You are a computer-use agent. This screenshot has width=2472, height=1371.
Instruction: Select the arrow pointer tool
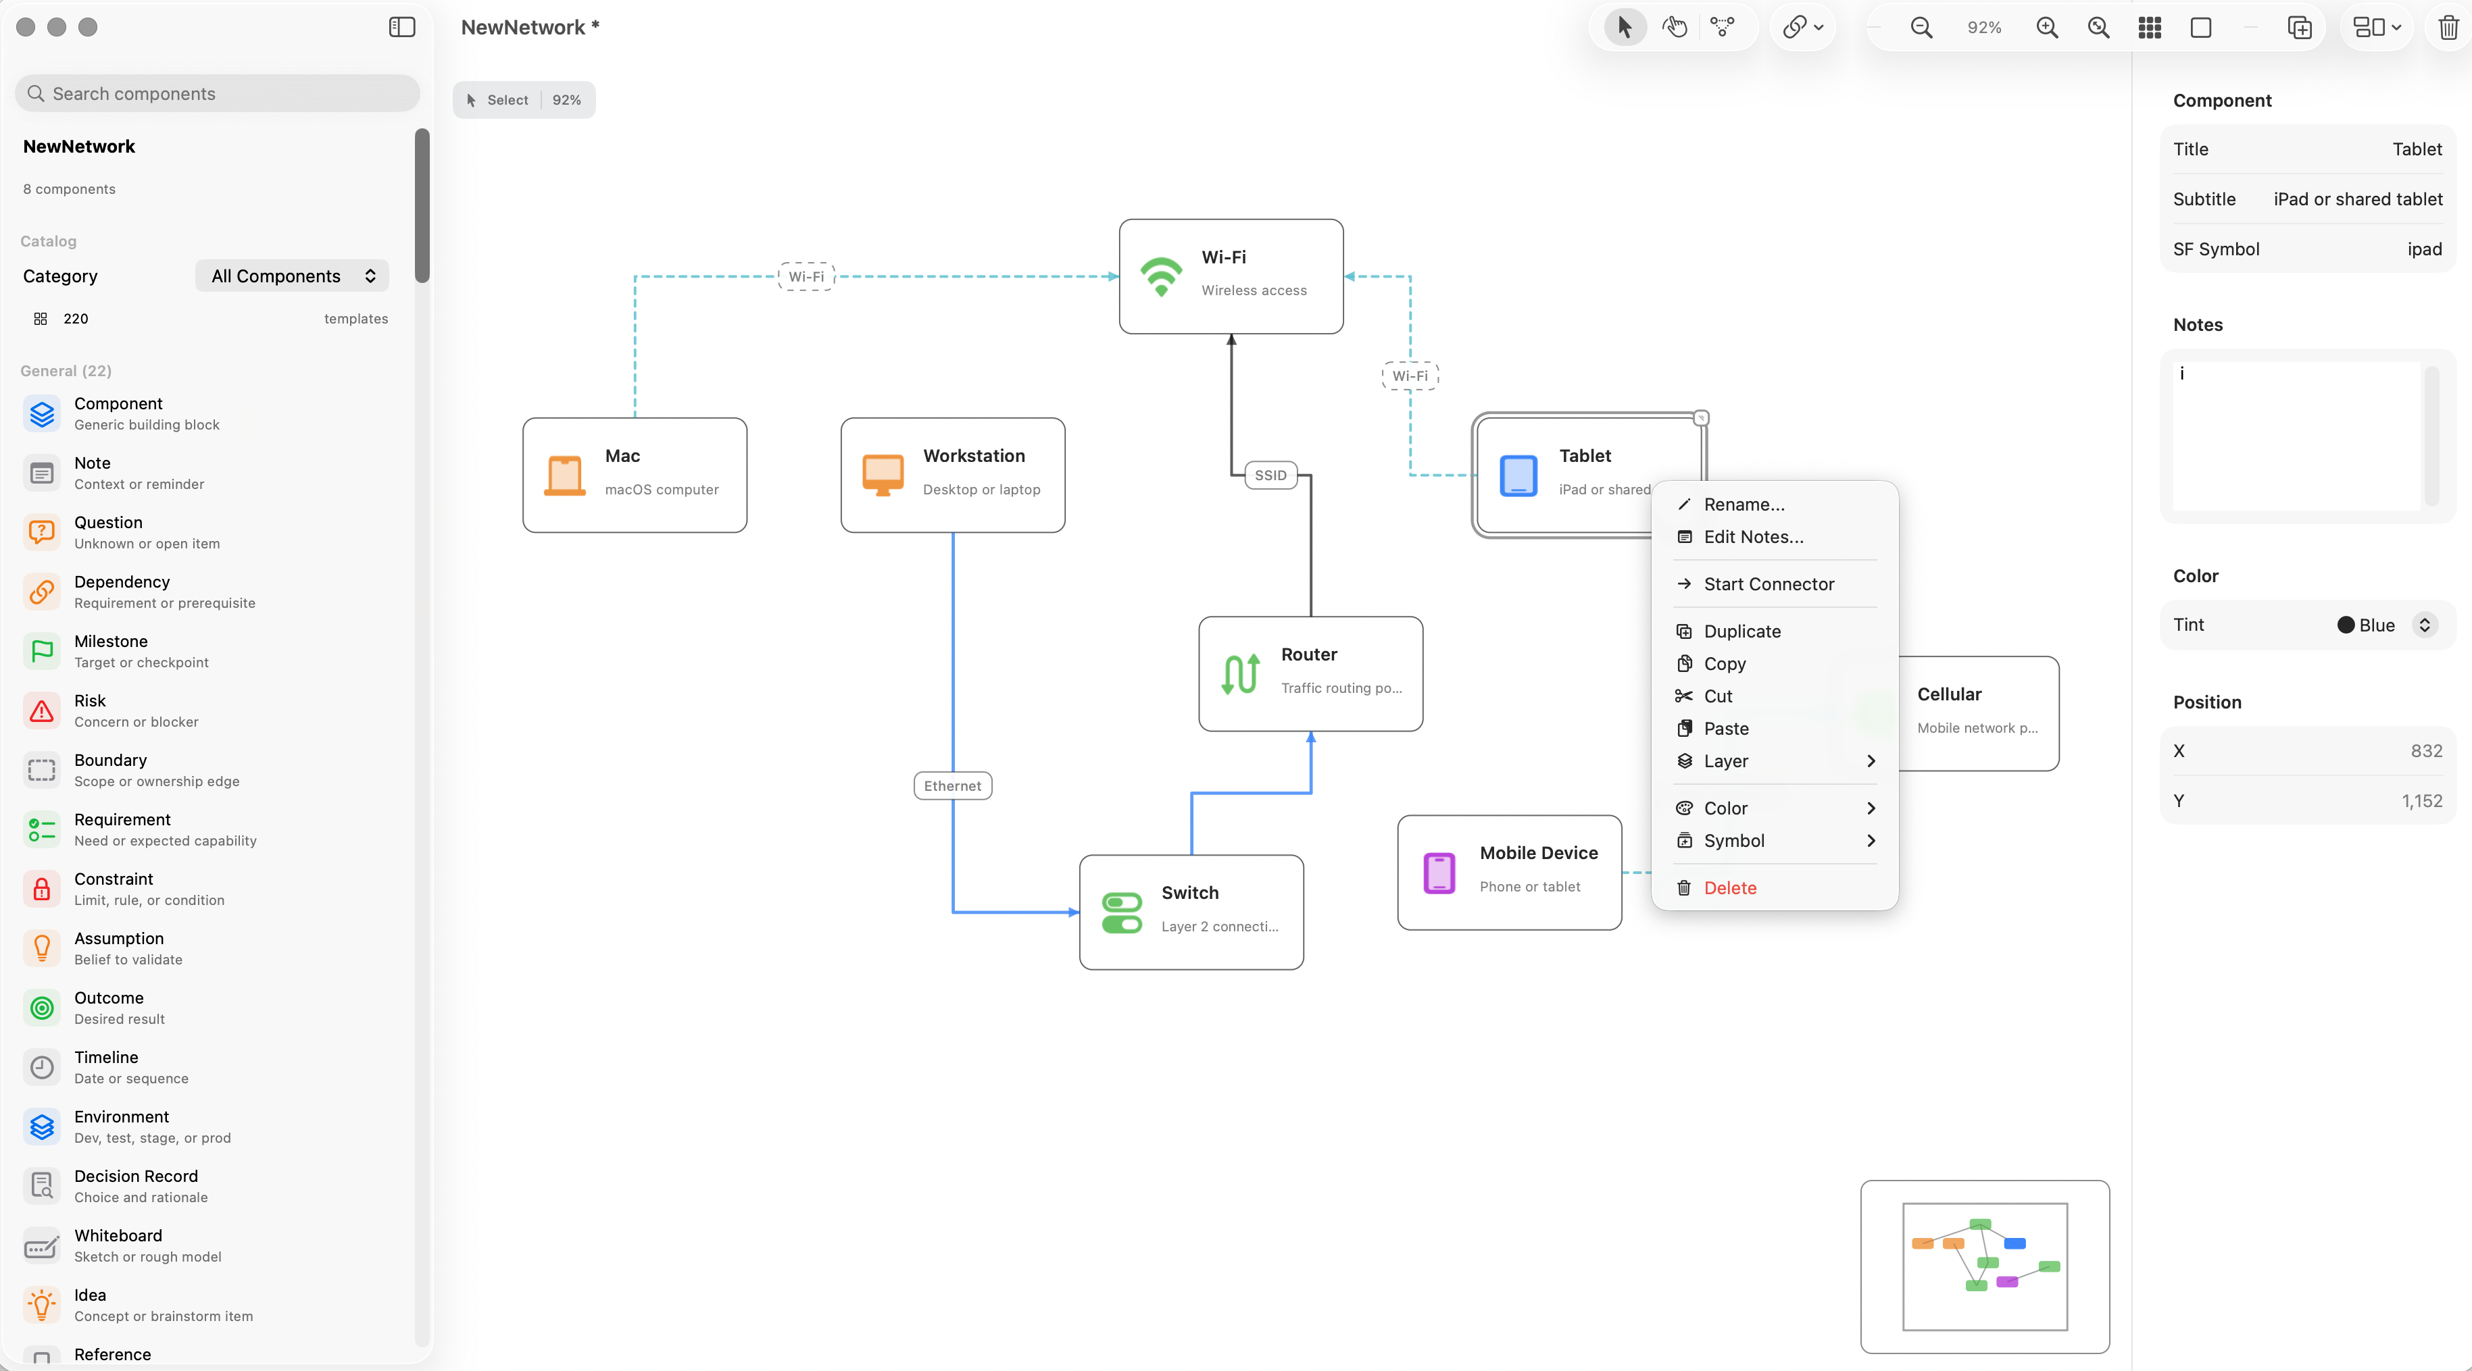[x=1624, y=27]
